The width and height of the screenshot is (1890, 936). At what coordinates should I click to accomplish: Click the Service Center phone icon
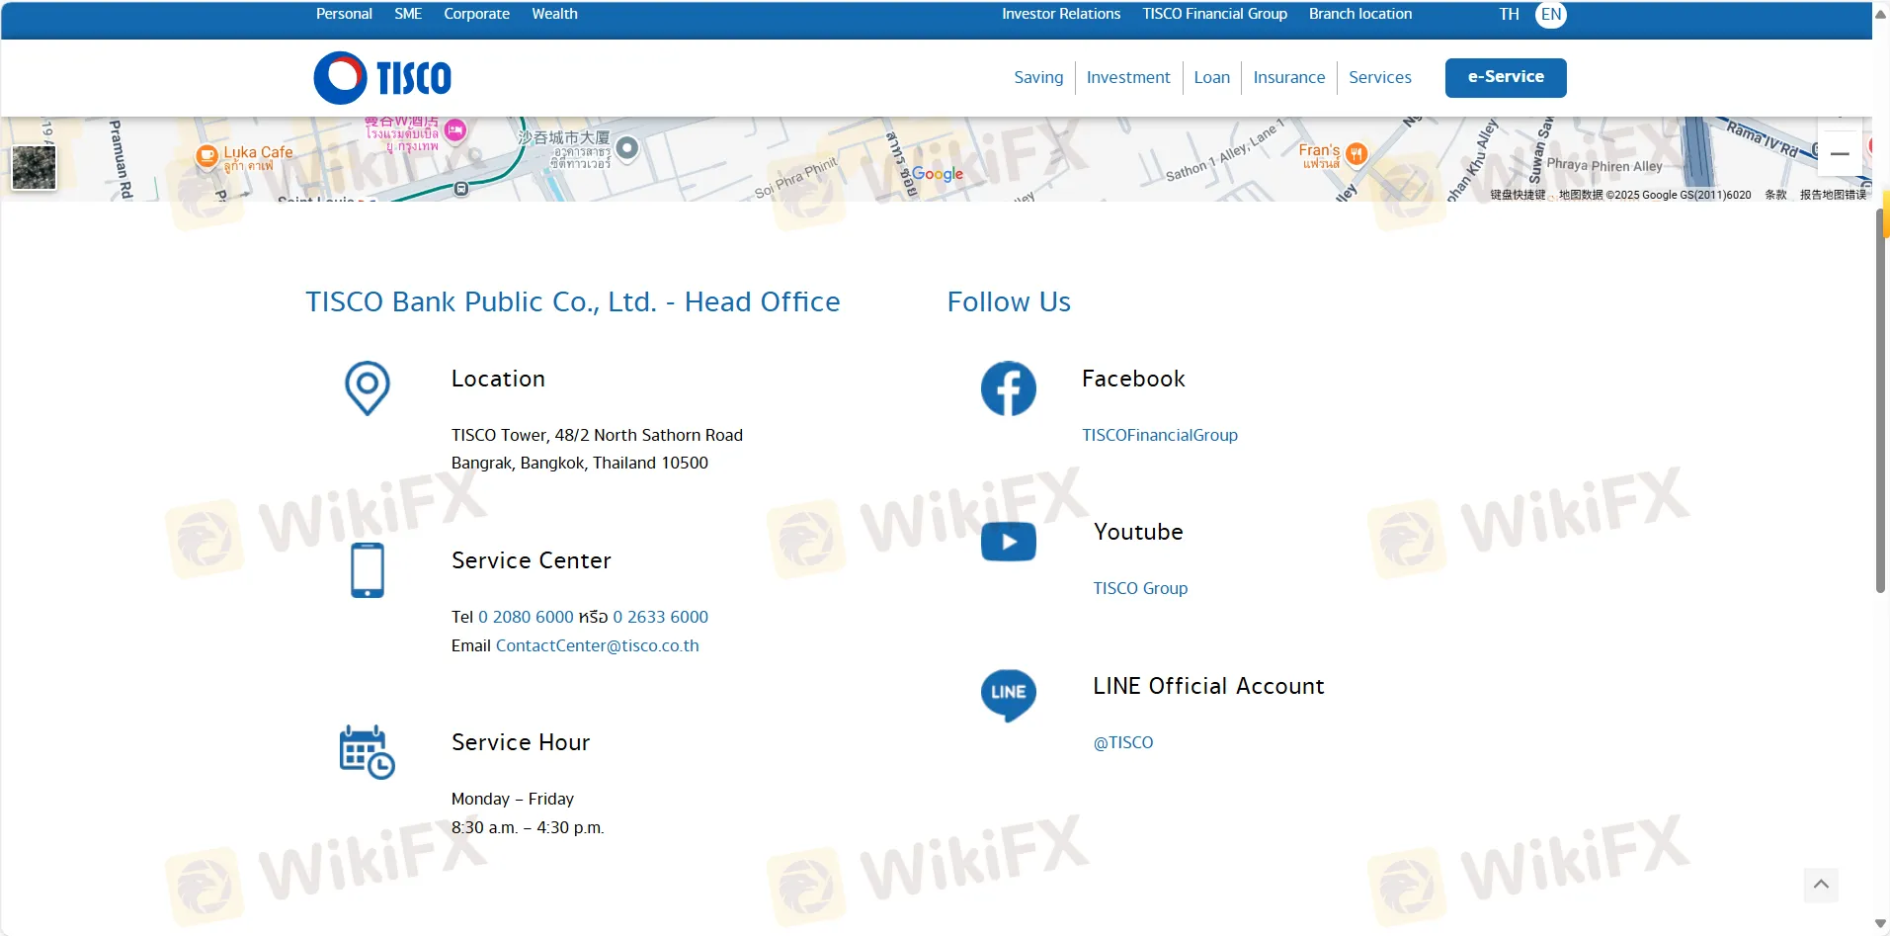click(367, 569)
